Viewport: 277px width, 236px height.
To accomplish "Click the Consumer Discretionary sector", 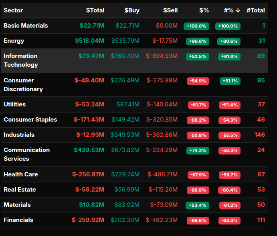I will tap(23, 85).
